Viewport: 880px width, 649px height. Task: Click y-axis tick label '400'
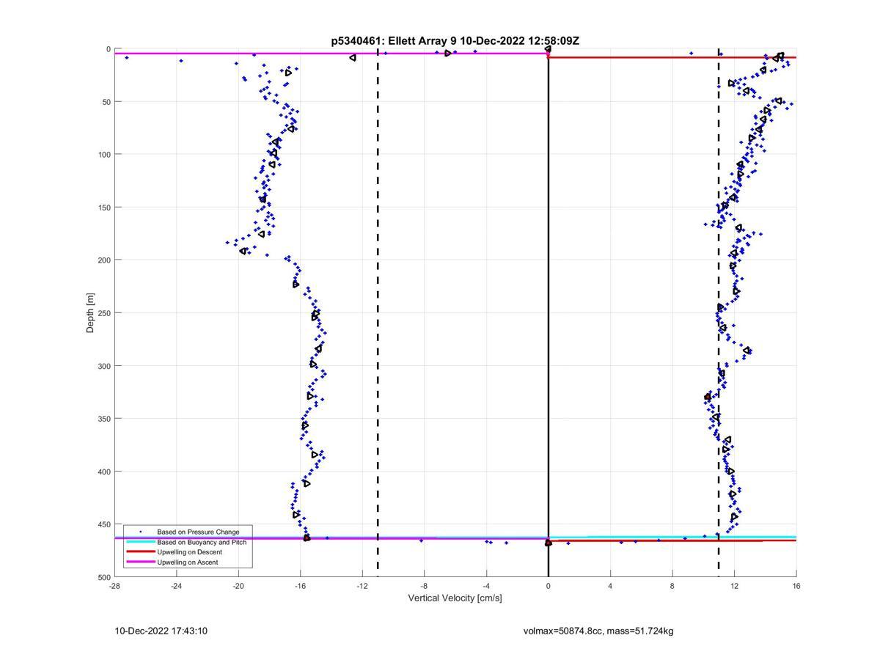tap(103, 472)
